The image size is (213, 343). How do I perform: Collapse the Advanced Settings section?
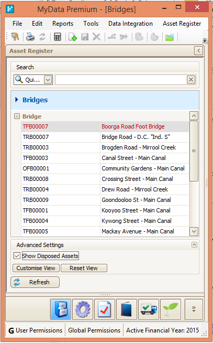194,244
